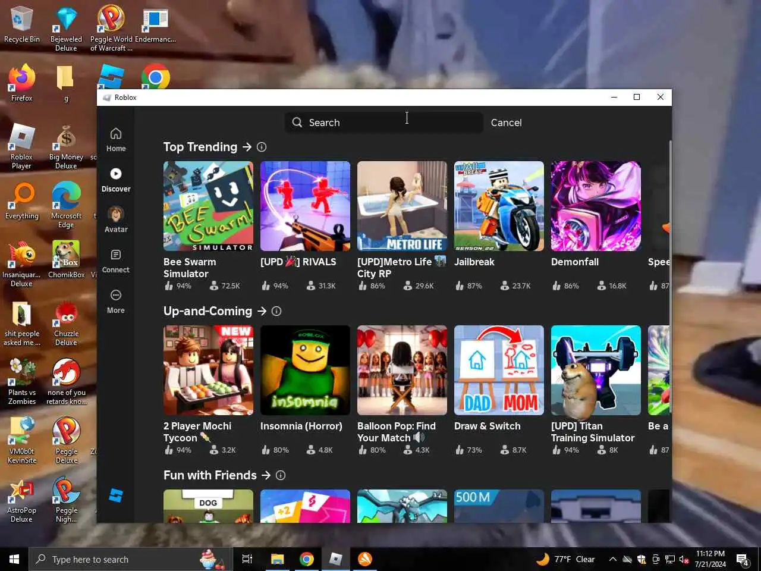Open the notification center icon
The width and height of the screenshot is (761, 571).
tap(742, 559)
